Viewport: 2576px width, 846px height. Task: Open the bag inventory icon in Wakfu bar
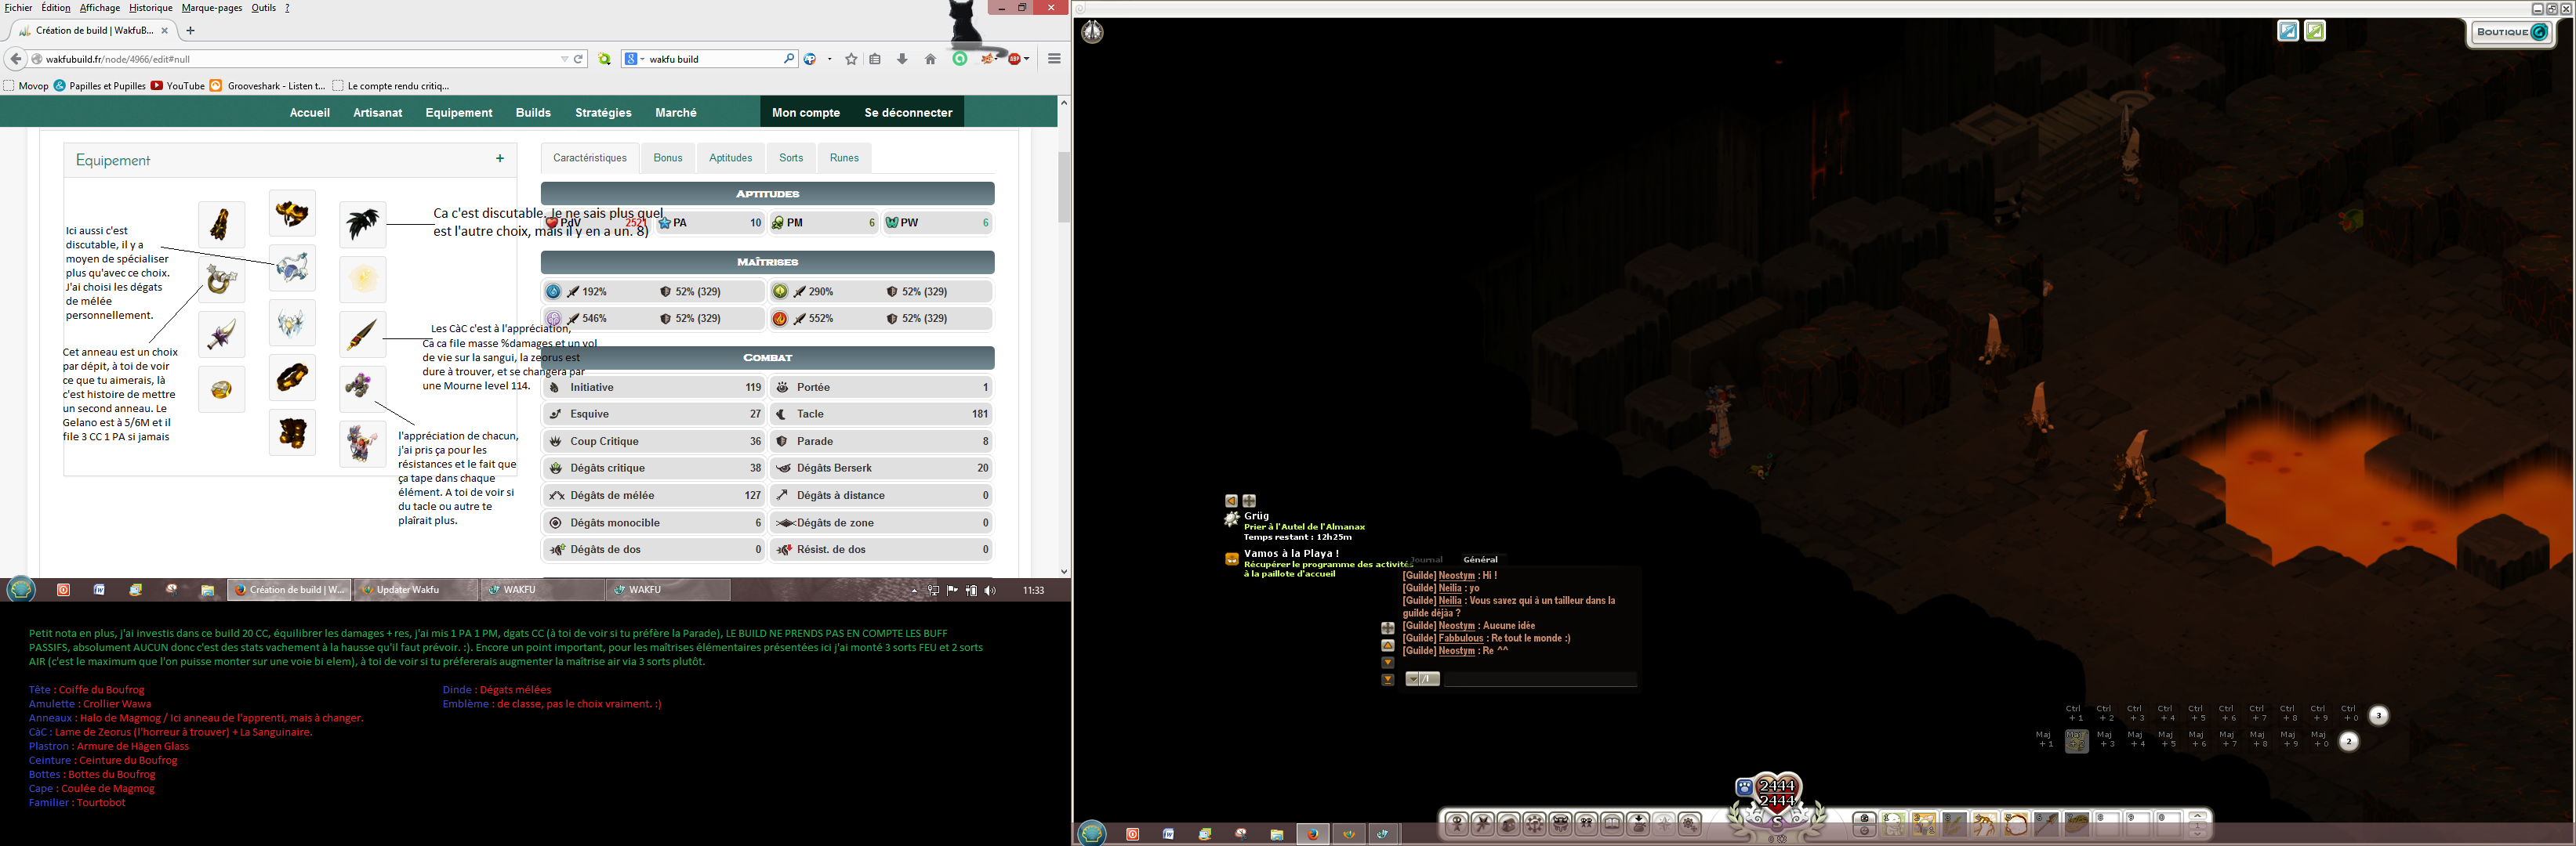1509,824
